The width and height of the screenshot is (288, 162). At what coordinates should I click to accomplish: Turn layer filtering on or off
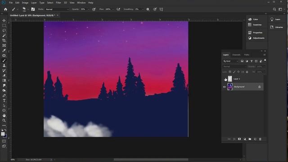tap(265, 60)
